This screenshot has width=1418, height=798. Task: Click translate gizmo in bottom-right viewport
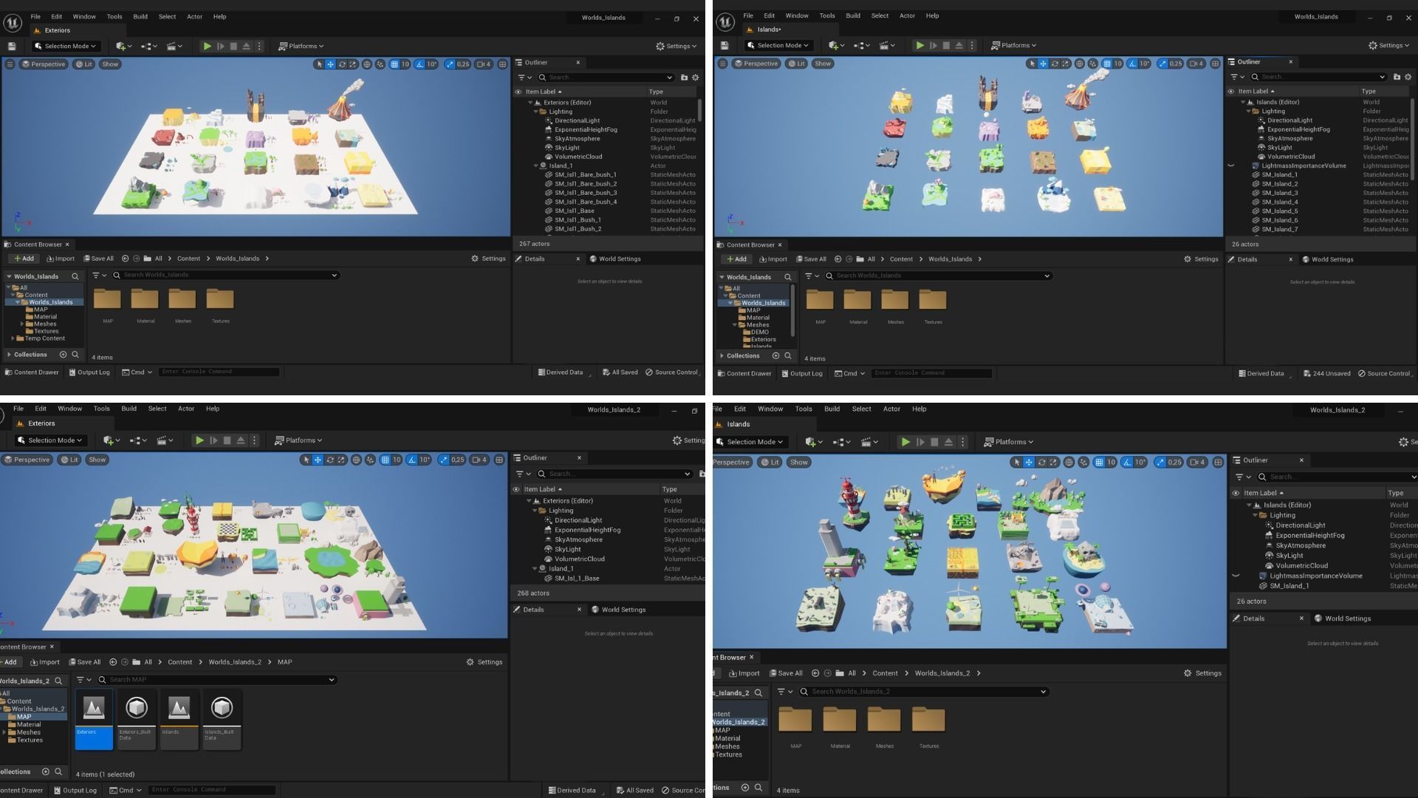1028,463
